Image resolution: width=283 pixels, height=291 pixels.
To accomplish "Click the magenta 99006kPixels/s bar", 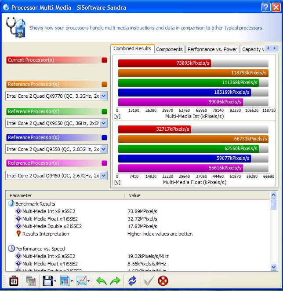I will pyautogui.click(x=181, y=102).
